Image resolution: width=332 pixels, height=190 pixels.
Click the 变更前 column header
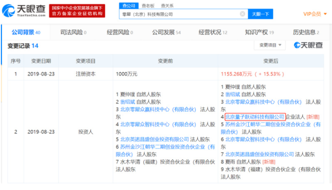[166, 61]
